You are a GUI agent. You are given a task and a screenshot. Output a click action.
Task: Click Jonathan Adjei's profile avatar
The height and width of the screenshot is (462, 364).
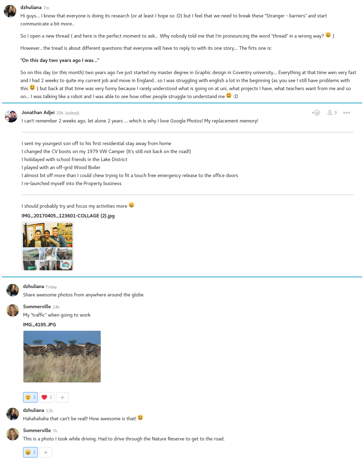pos(11,116)
